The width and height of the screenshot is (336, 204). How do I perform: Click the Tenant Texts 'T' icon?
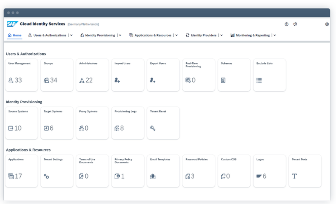294,175
